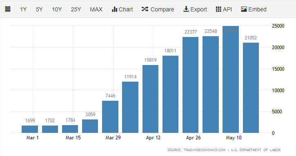Click the bar labeled 11914
The height and width of the screenshot is (156, 296).
click(130, 107)
